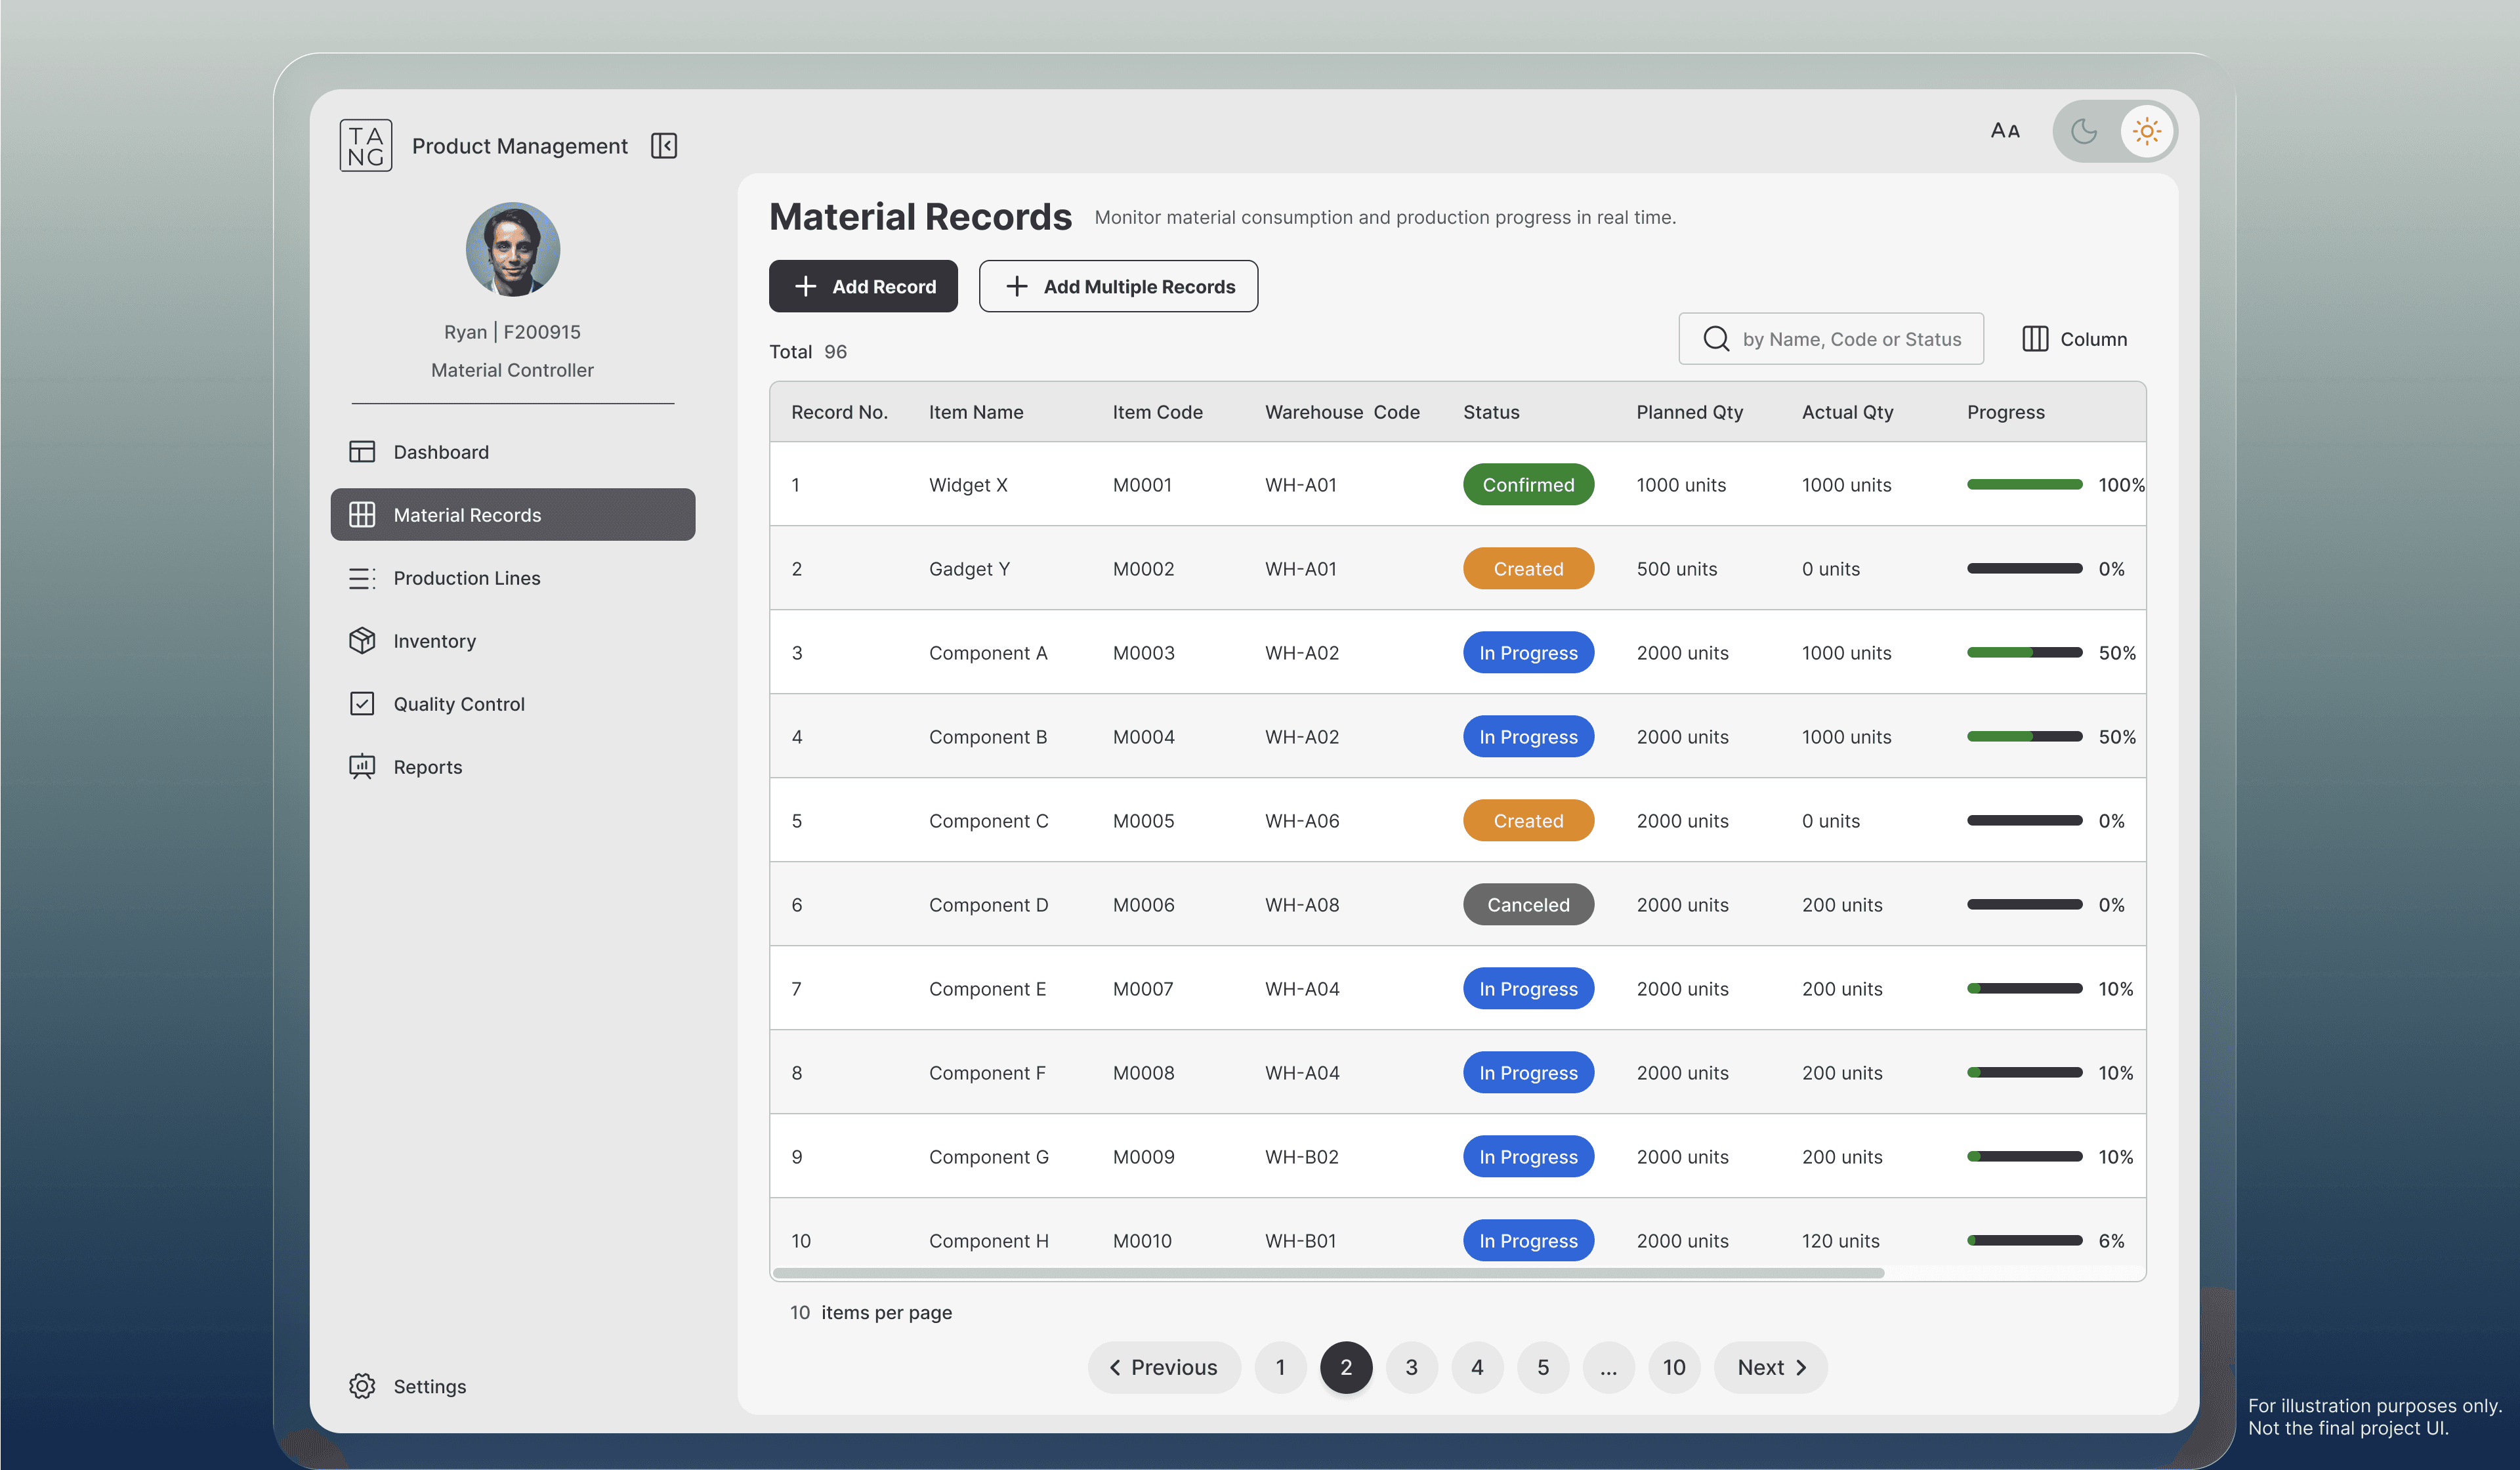The image size is (2520, 1470).
Task: Click the TANG logo
Action: 366,146
